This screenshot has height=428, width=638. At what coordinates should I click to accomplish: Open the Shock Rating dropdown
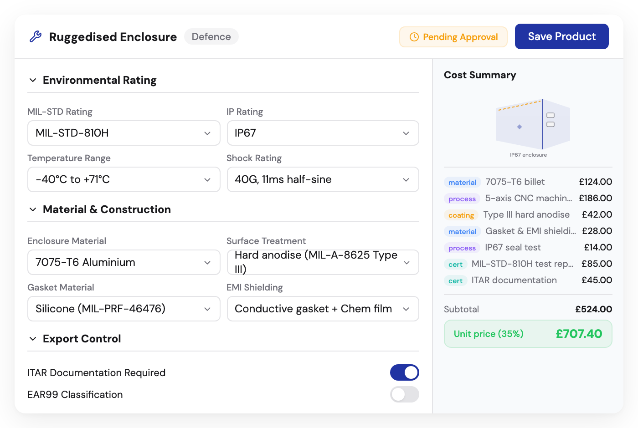(323, 179)
